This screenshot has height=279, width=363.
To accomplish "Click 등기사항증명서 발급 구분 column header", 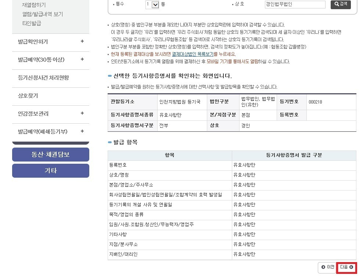I will click(294, 155).
